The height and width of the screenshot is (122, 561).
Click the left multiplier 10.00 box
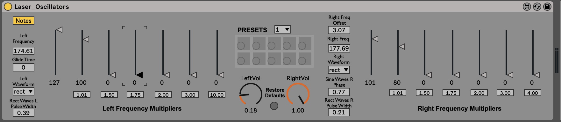[217, 95]
